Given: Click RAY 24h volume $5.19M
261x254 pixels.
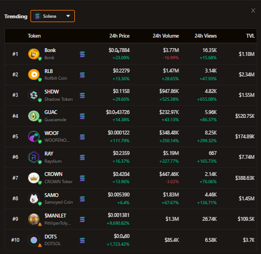Looking at the screenshot, I should click(x=171, y=153).
